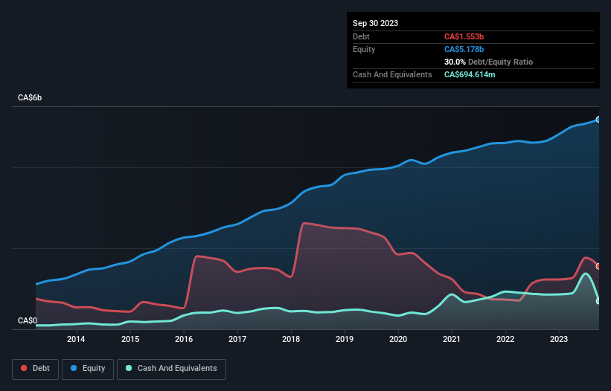This screenshot has width=611, height=391.
Task: Click Cash And Equivalents tooltip label
Action: (392, 74)
